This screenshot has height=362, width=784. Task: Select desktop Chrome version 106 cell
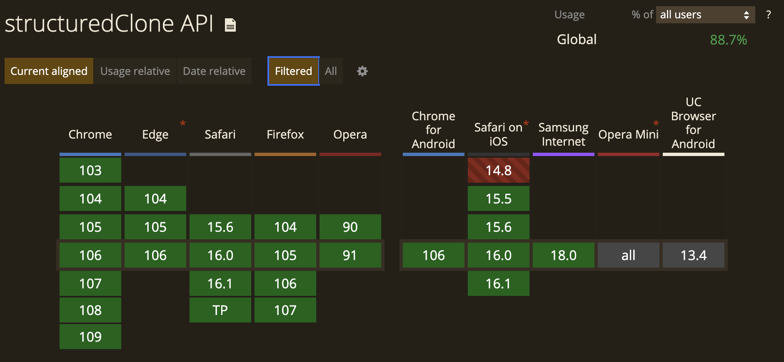90,255
